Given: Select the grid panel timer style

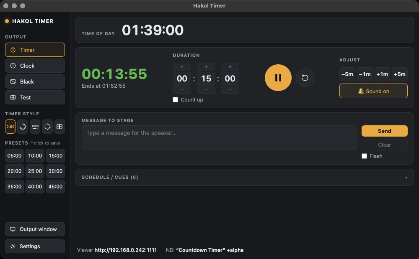Looking at the screenshot, I should (59, 127).
